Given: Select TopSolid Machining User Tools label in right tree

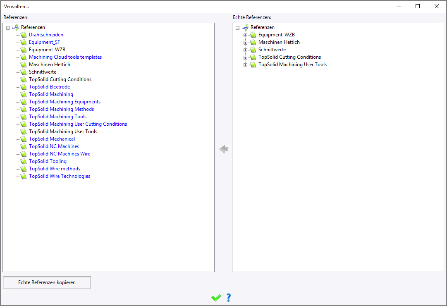Looking at the screenshot, I should [x=292, y=65].
